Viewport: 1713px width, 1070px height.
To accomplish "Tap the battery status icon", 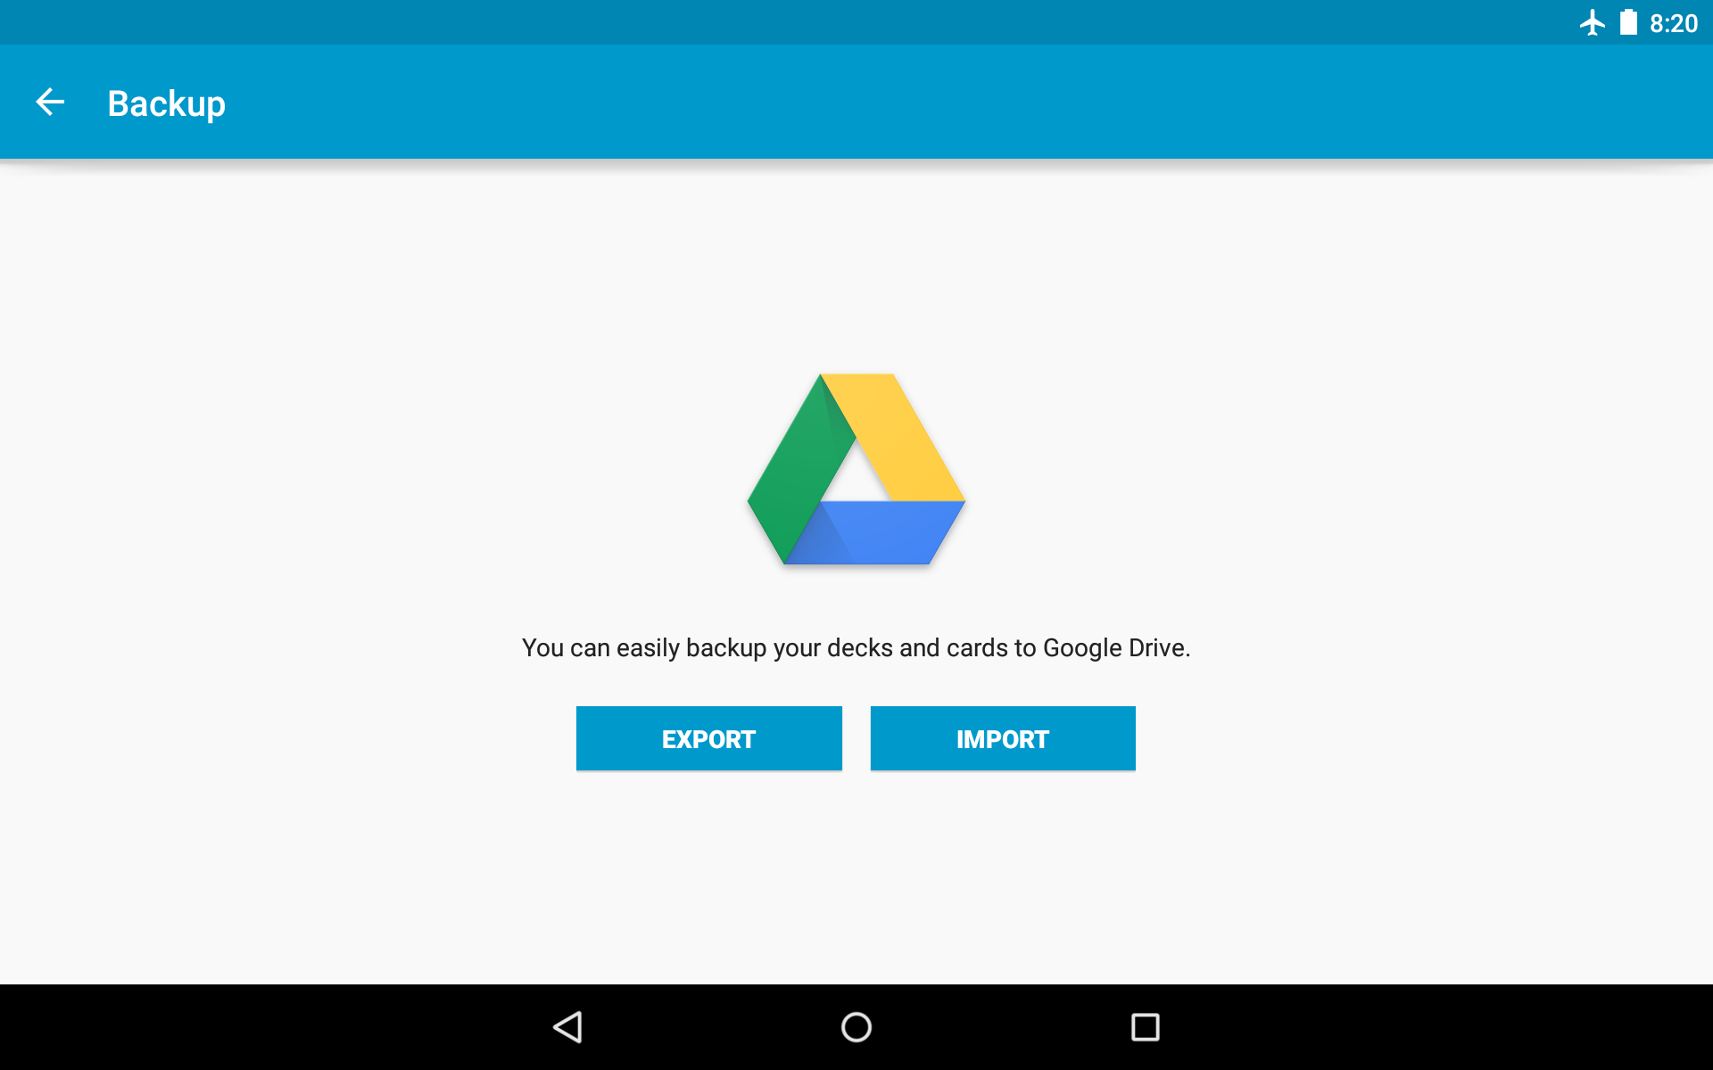I will click(1629, 23).
